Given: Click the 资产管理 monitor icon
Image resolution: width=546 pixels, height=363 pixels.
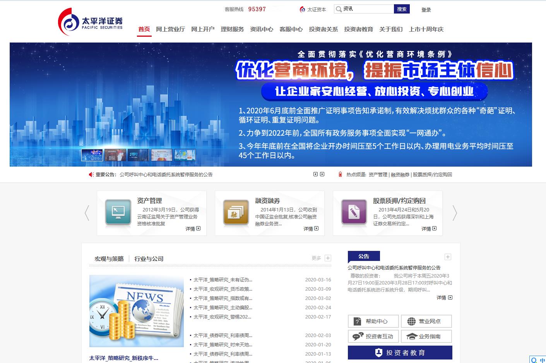Looking at the screenshot, I should 118,212.
